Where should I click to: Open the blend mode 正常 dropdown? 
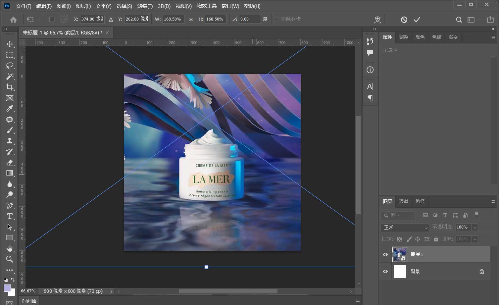[x=405, y=228]
